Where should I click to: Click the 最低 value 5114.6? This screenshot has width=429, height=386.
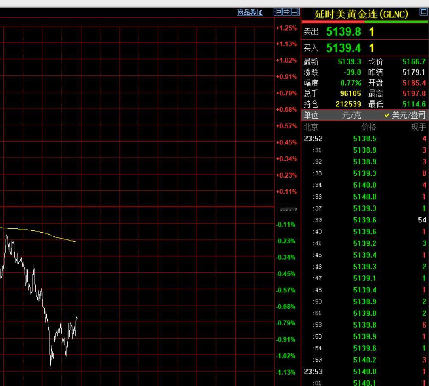[x=414, y=104]
